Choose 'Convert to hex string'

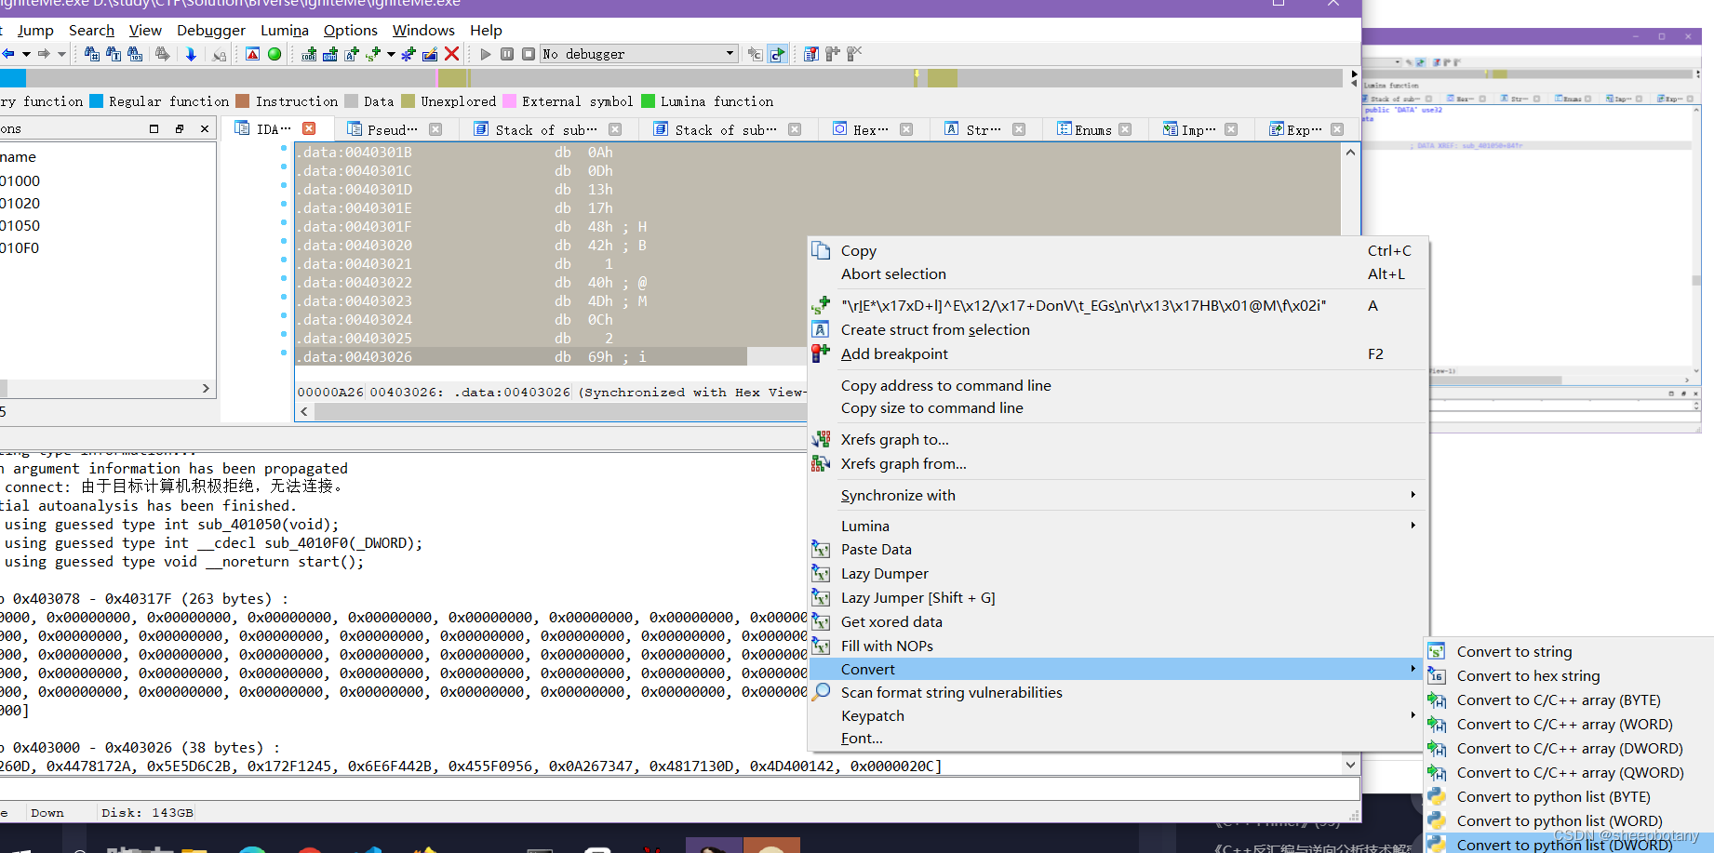[1569, 675]
